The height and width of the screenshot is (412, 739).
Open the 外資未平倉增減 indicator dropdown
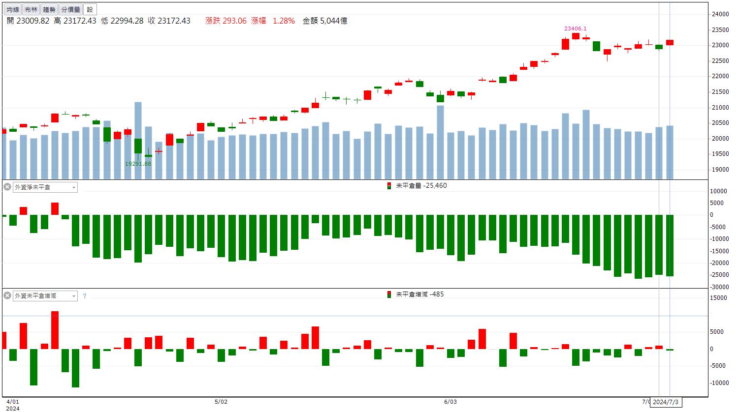(45, 296)
